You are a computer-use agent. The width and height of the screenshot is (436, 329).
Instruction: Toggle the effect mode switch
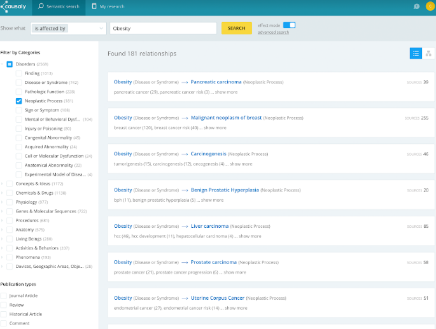(289, 25)
